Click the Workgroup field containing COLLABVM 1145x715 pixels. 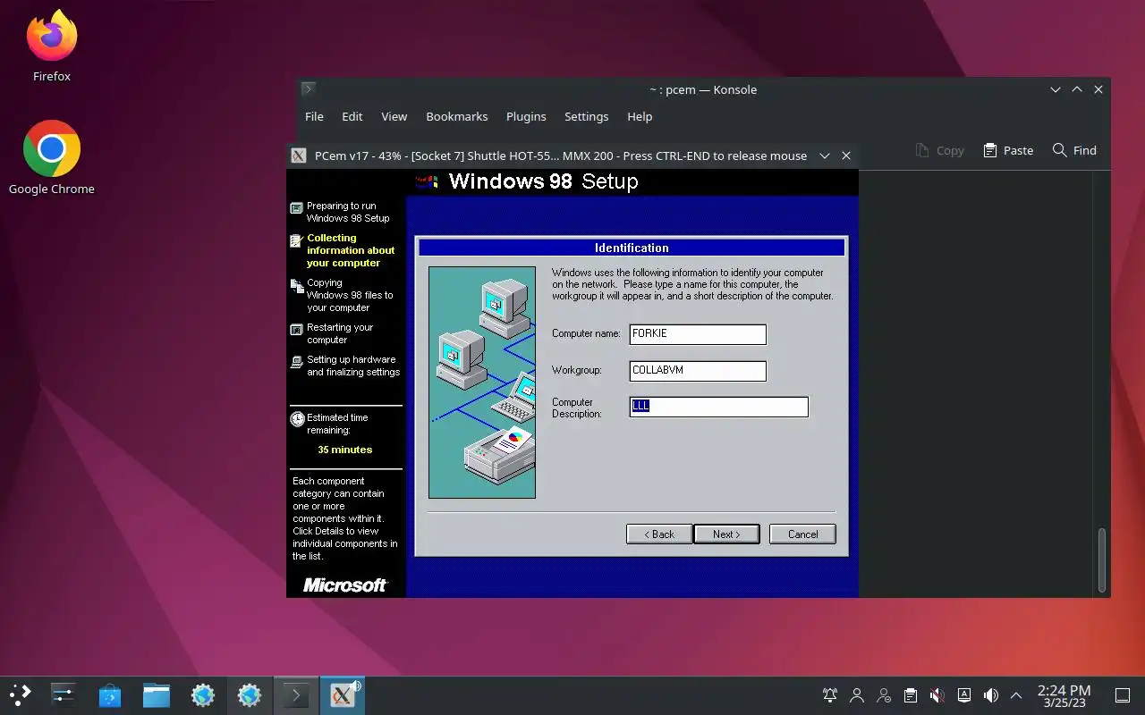tap(698, 370)
